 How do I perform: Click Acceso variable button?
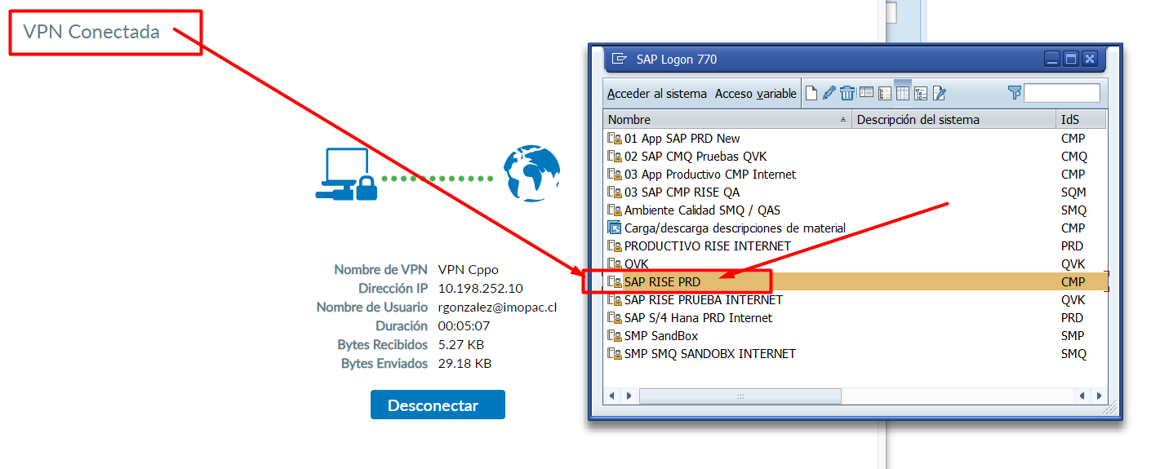click(x=755, y=94)
